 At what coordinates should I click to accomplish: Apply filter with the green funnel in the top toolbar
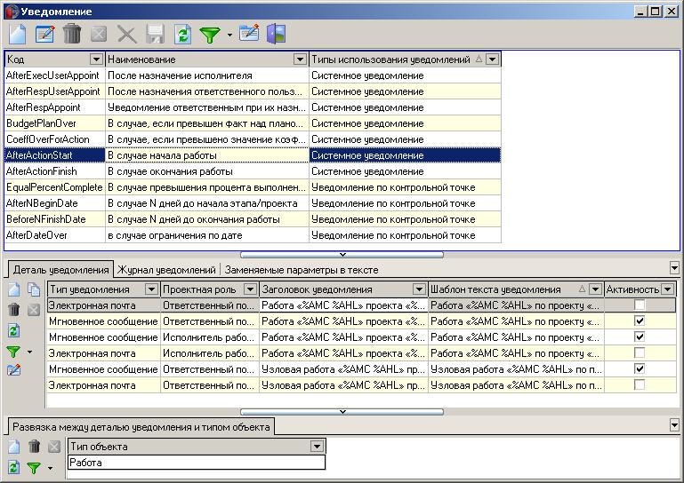[x=210, y=35]
